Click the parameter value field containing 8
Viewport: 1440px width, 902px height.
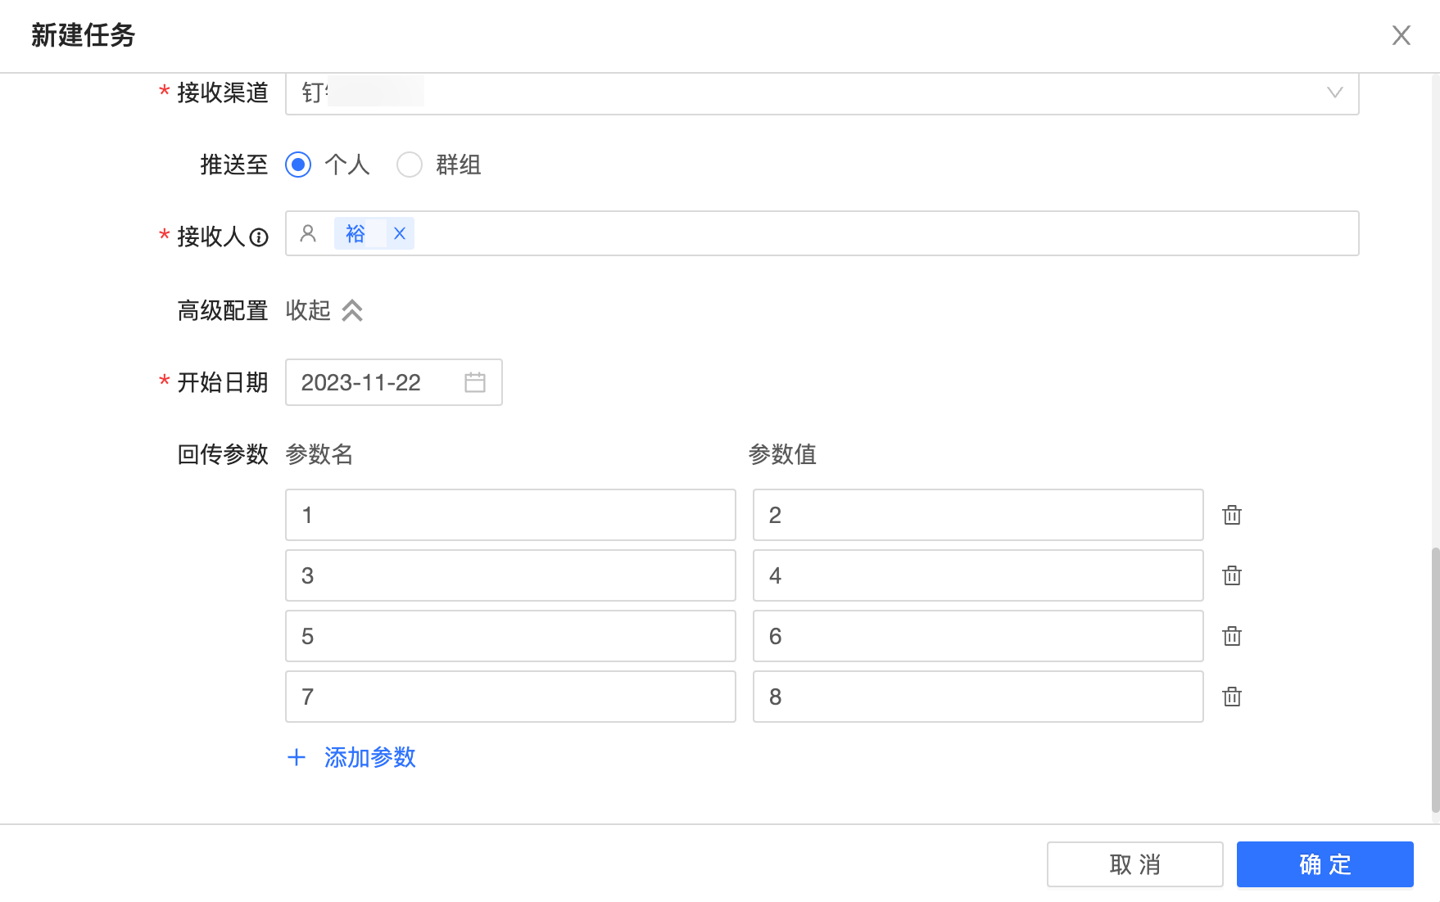[x=977, y=697]
